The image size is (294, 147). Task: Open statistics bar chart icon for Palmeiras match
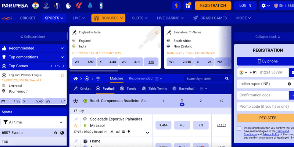point(112,132)
